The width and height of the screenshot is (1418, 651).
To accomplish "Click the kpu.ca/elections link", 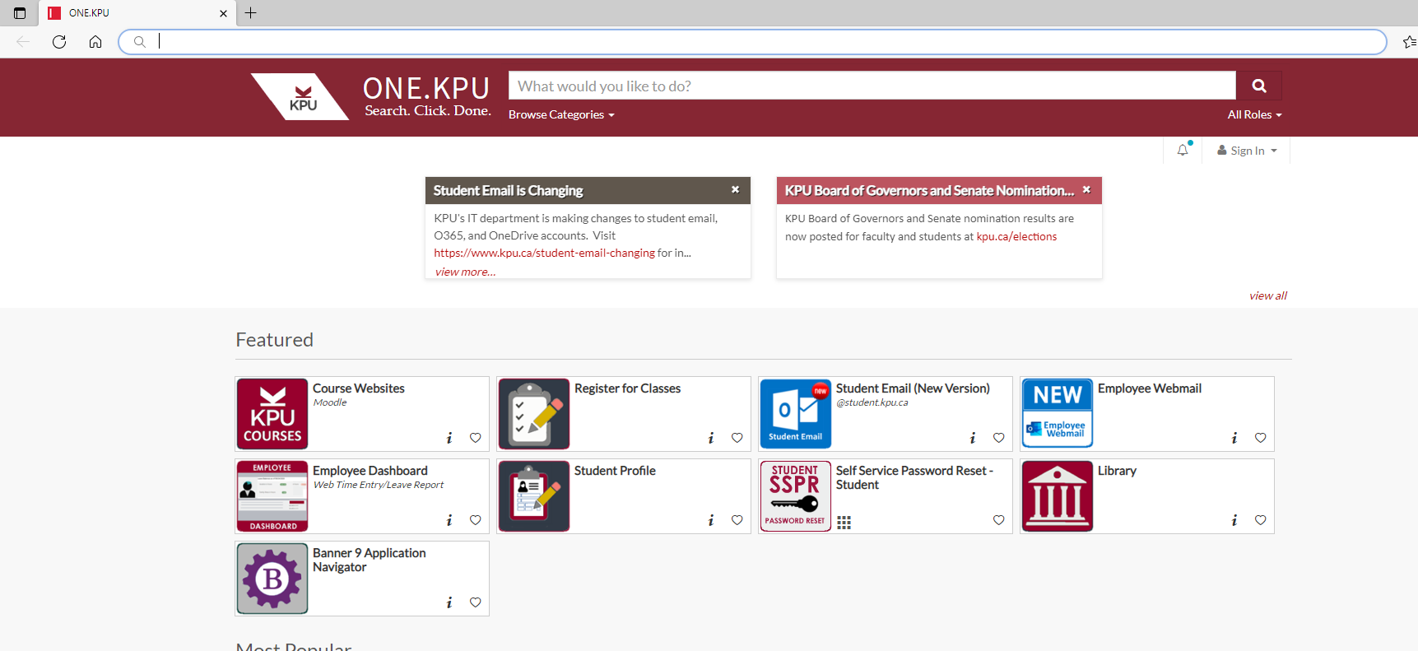I will click(x=1016, y=237).
